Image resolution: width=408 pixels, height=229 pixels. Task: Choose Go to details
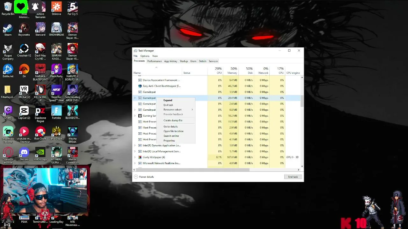176,127
